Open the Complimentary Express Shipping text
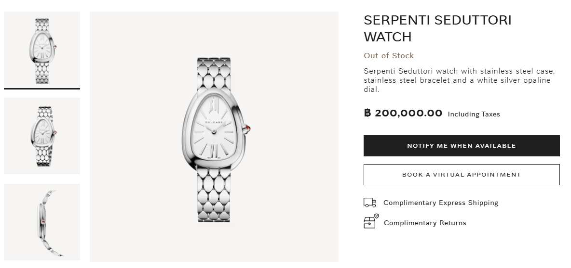571x268 pixels. coord(440,203)
